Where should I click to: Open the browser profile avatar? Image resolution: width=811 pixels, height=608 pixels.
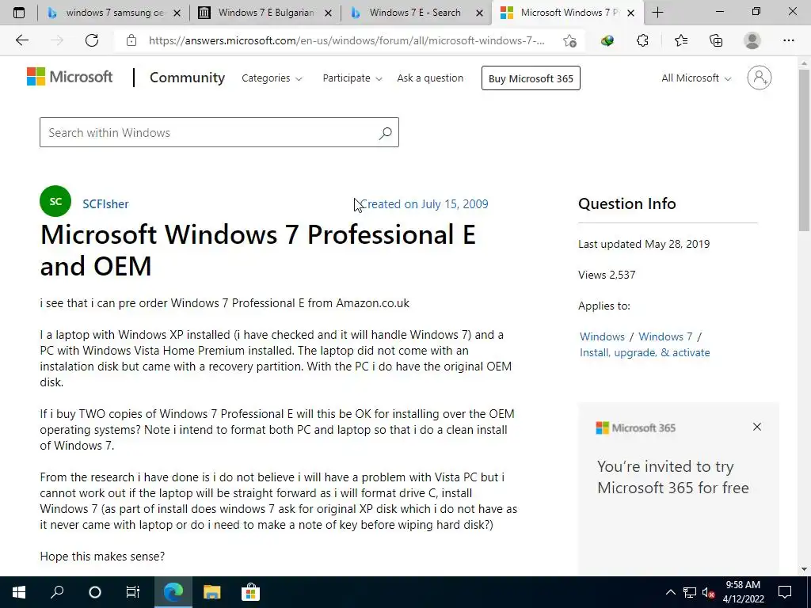pos(752,40)
